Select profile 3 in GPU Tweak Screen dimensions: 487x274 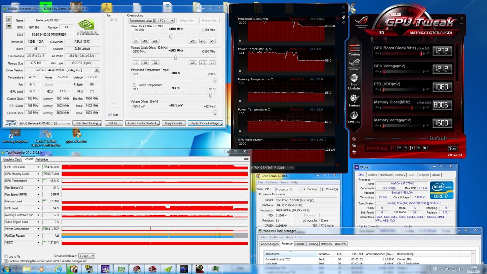pos(406,148)
